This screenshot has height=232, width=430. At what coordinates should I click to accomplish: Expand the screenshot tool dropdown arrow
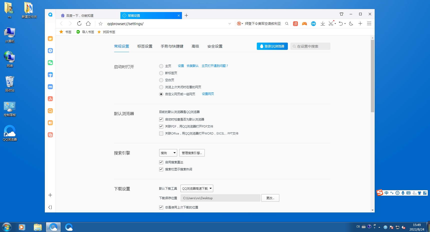[335, 24]
